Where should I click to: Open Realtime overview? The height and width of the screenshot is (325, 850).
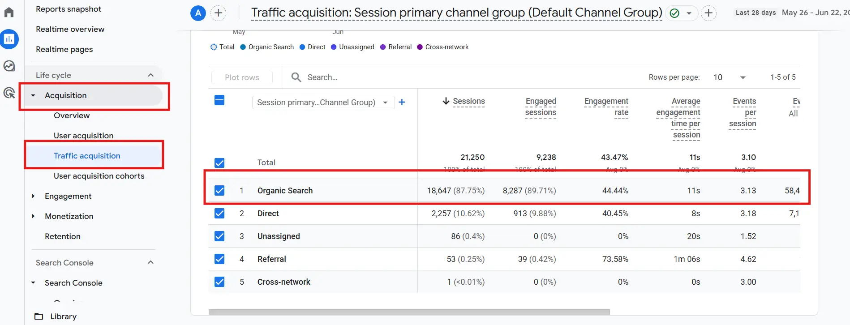70,29
